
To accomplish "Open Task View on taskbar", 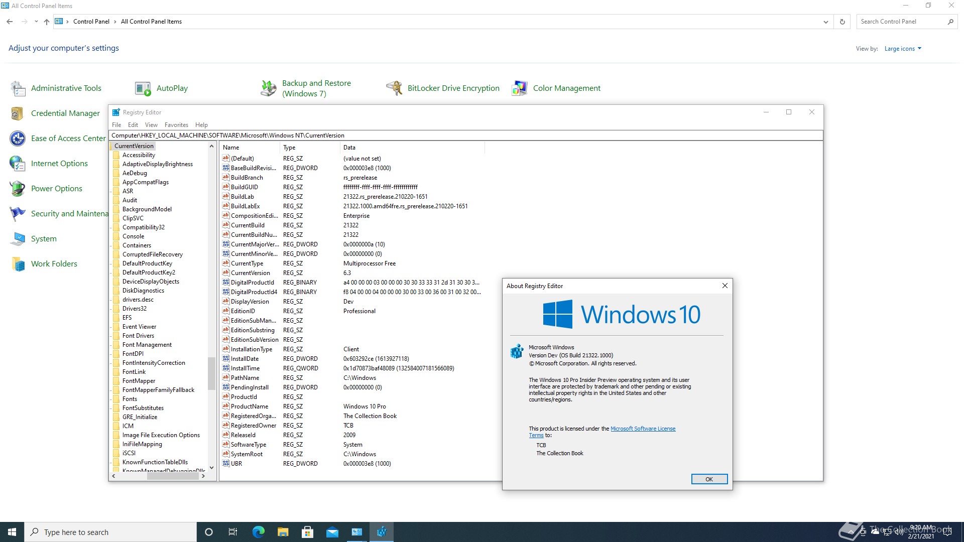I will point(233,532).
